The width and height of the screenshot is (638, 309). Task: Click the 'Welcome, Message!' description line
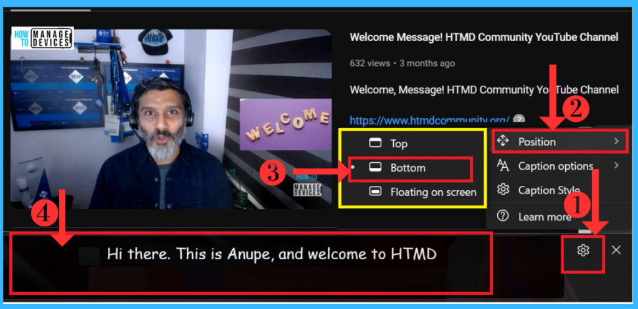point(483,90)
